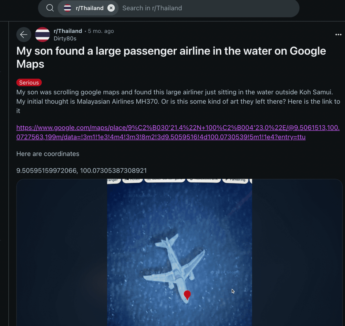Click the red map pin on the airplane
This screenshot has width=345, height=326.
(x=187, y=295)
